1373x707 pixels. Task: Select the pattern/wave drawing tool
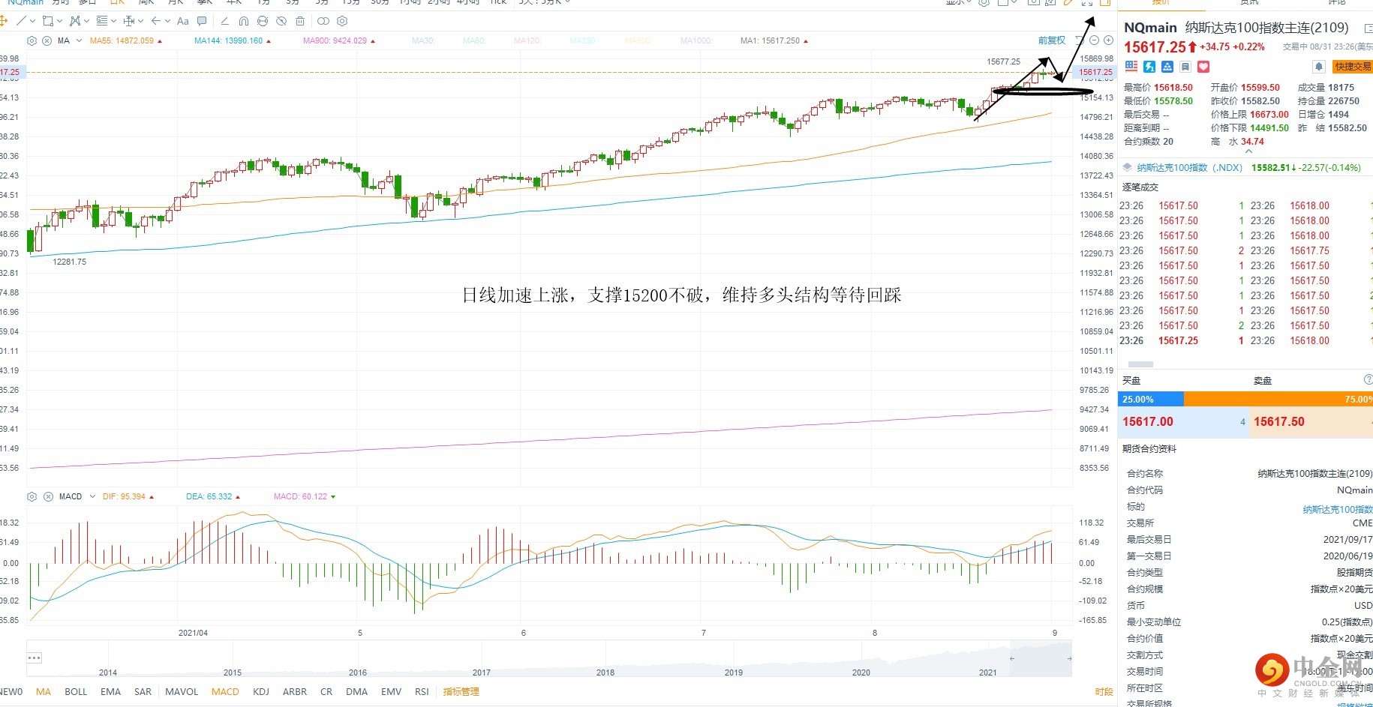[74, 21]
